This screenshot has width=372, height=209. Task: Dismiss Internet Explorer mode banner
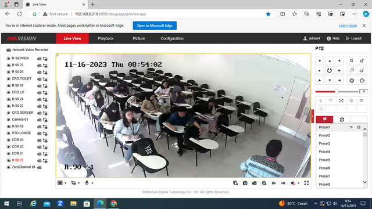point(364,26)
